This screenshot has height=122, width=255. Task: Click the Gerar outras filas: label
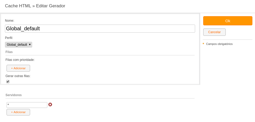pos(18,76)
